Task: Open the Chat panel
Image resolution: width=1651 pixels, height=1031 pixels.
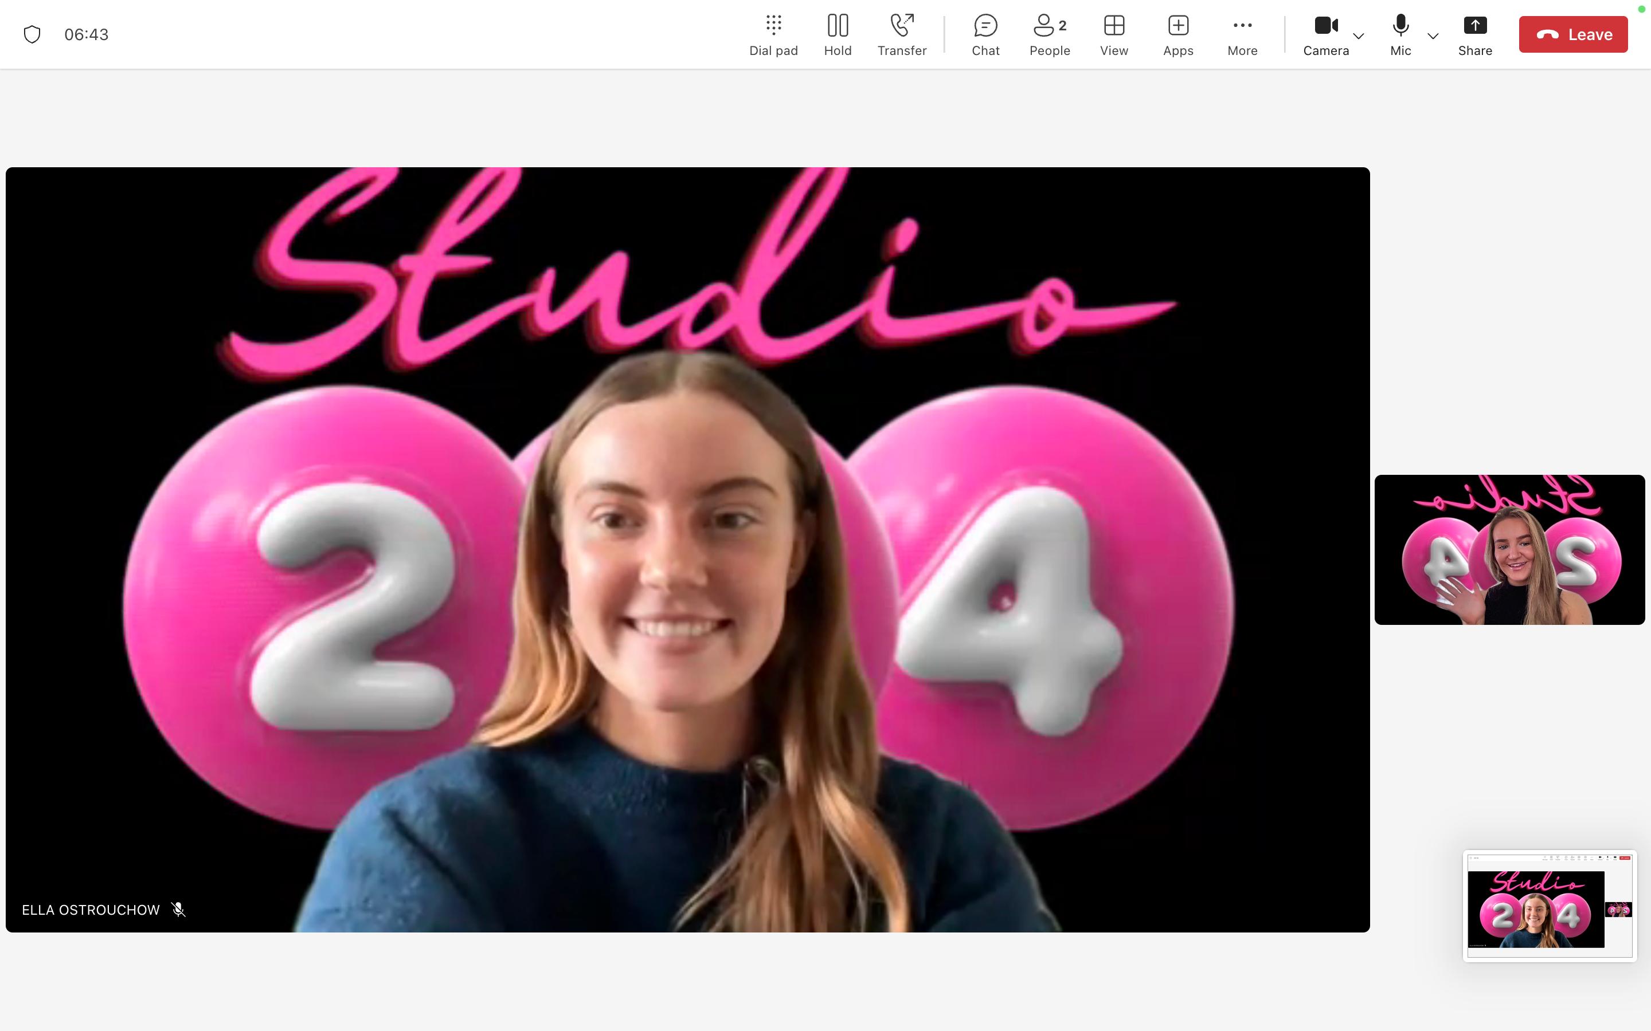Action: point(985,35)
